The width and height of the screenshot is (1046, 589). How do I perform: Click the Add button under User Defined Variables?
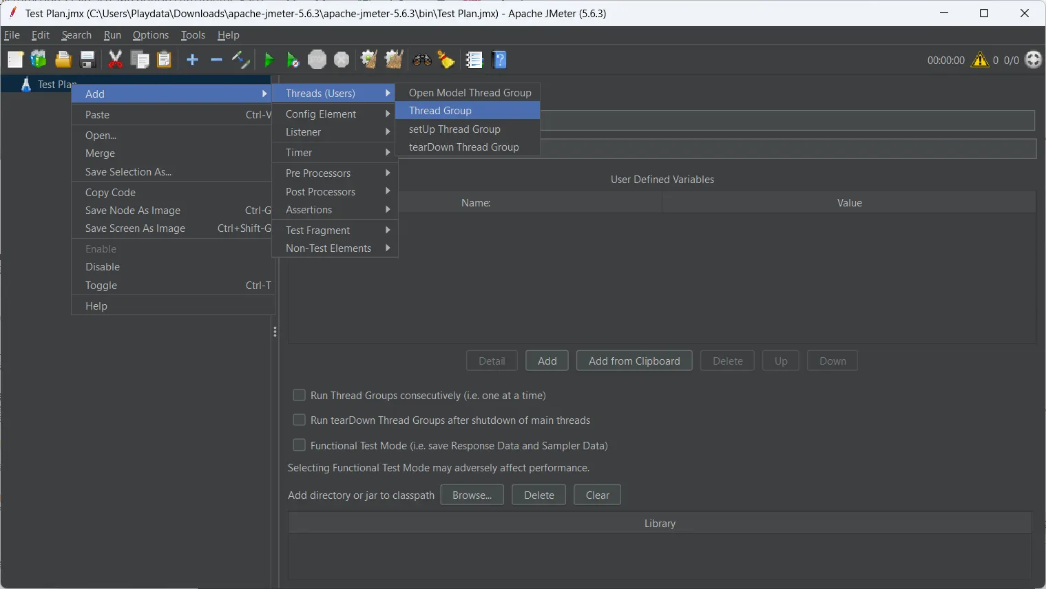(x=547, y=361)
